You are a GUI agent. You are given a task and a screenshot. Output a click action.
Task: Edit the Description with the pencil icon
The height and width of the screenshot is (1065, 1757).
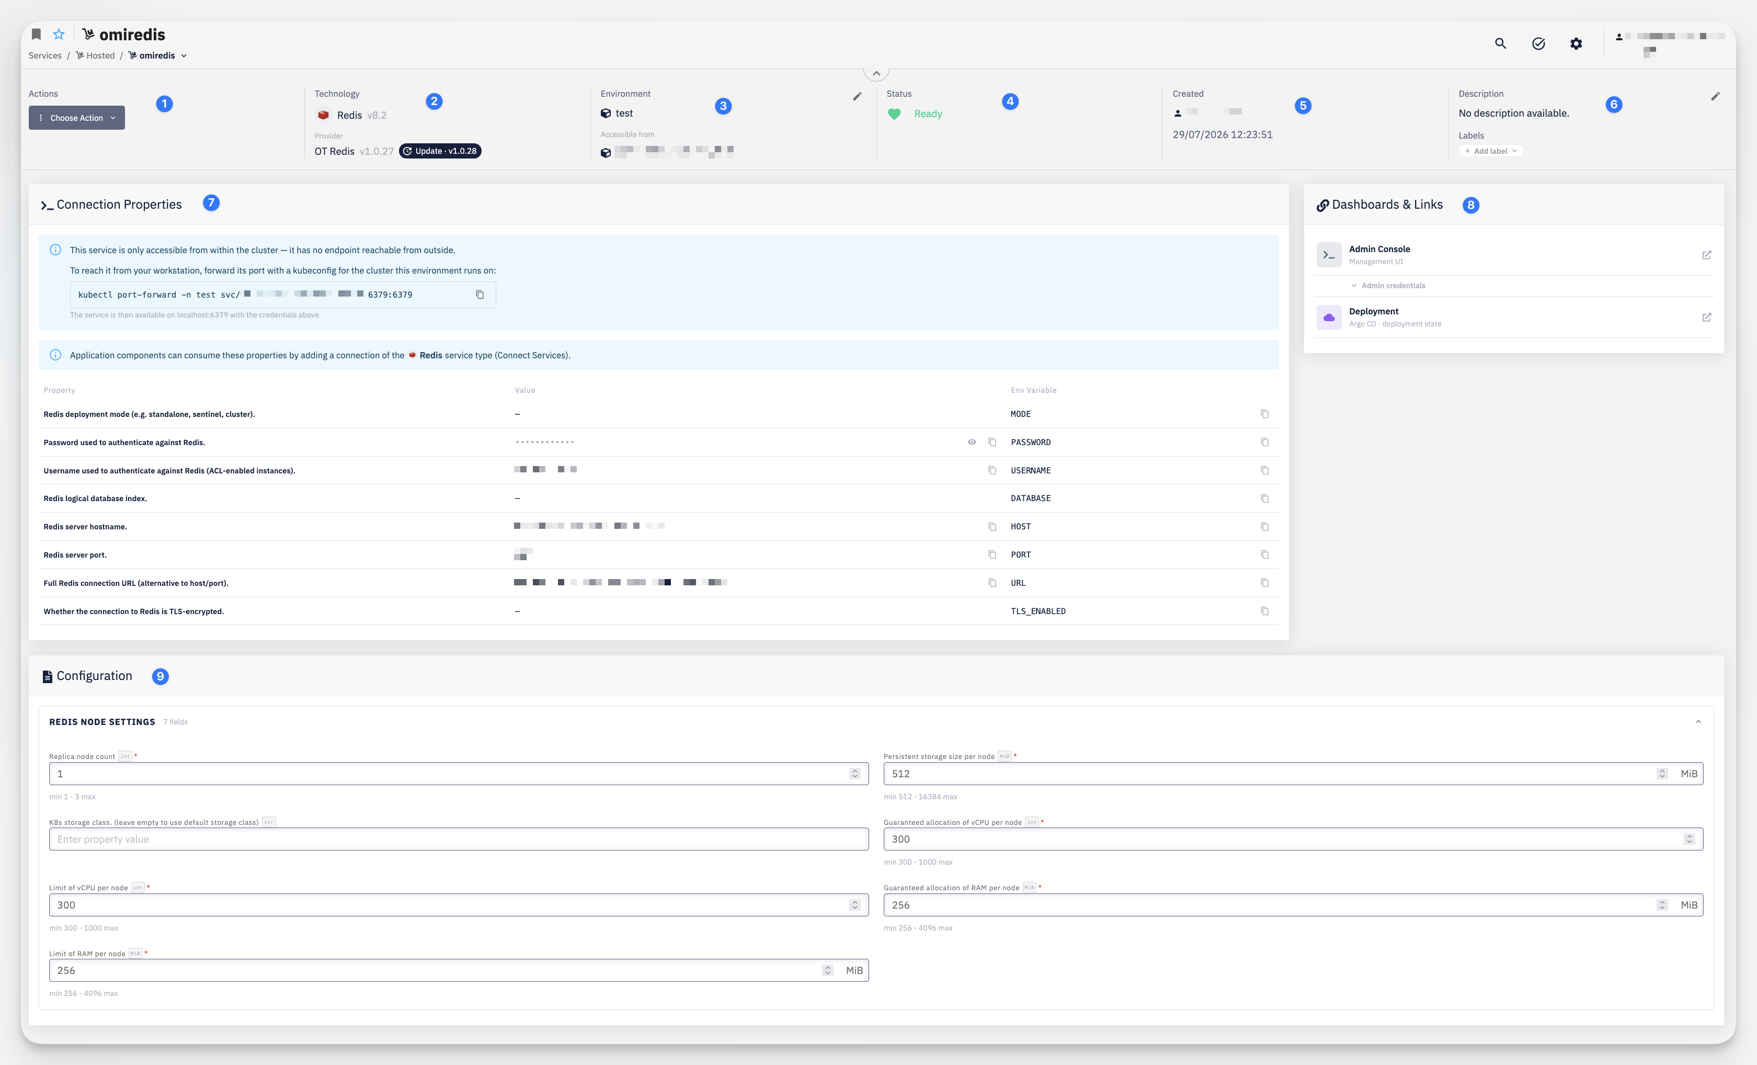pos(1715,96)
